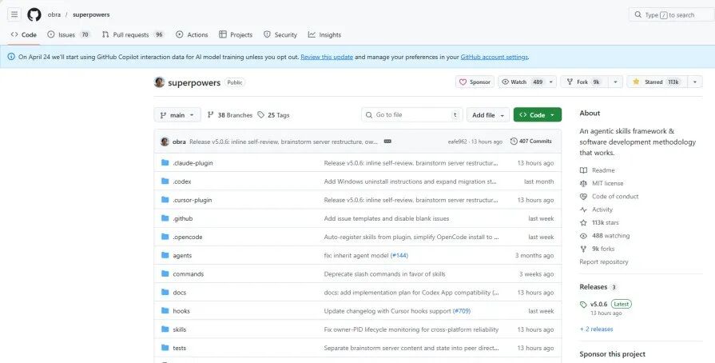
Task: View the 25 Tags link
Action: point(273,115)
